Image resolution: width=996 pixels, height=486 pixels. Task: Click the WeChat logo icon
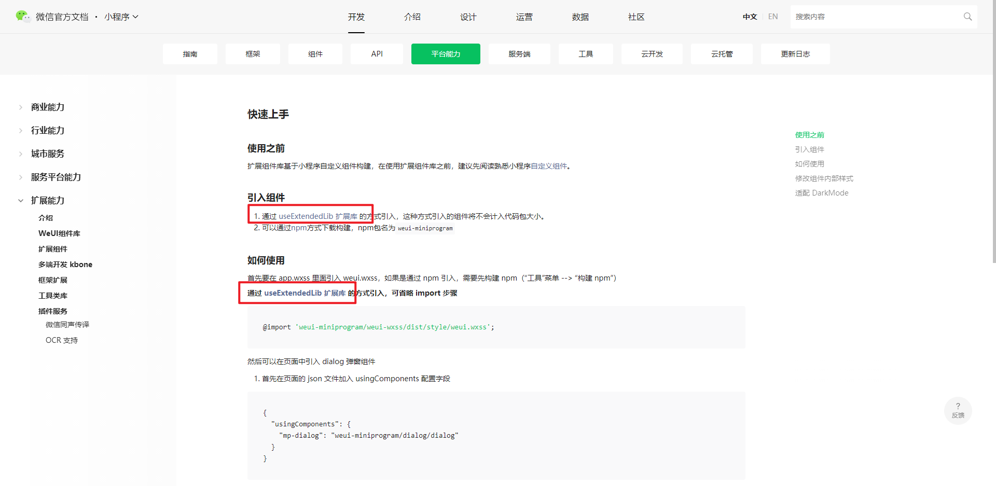(23, 17)
